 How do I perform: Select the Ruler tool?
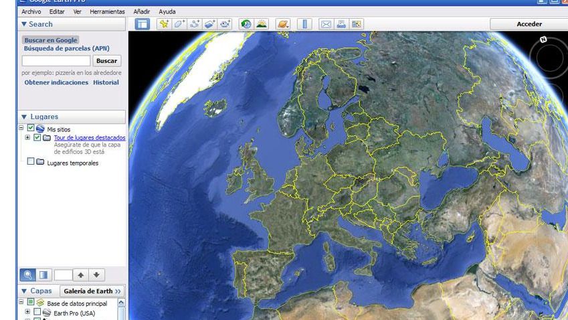[304, 24]
